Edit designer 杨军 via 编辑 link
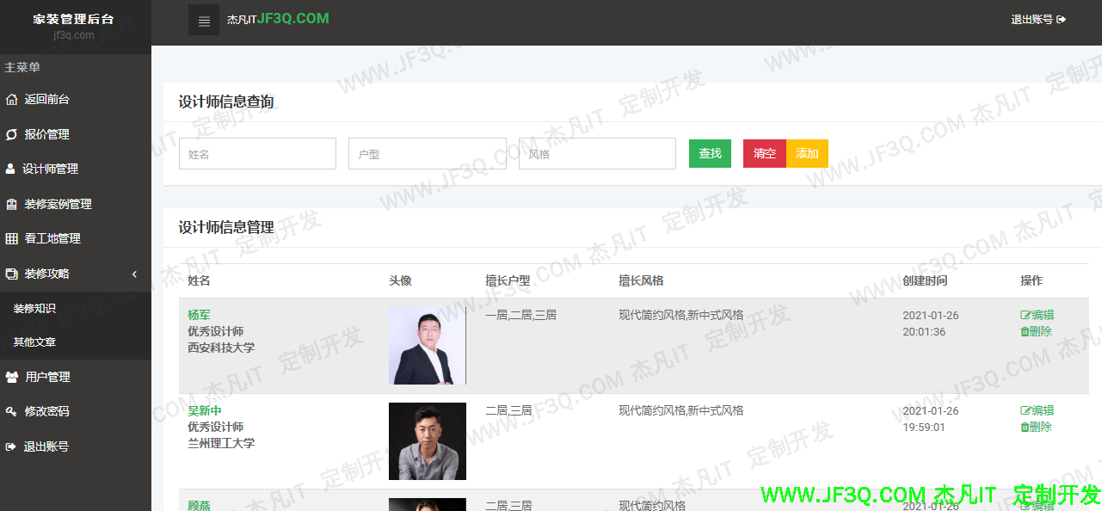Screen dimensions: 1102x511 (x=1037, y=315)
